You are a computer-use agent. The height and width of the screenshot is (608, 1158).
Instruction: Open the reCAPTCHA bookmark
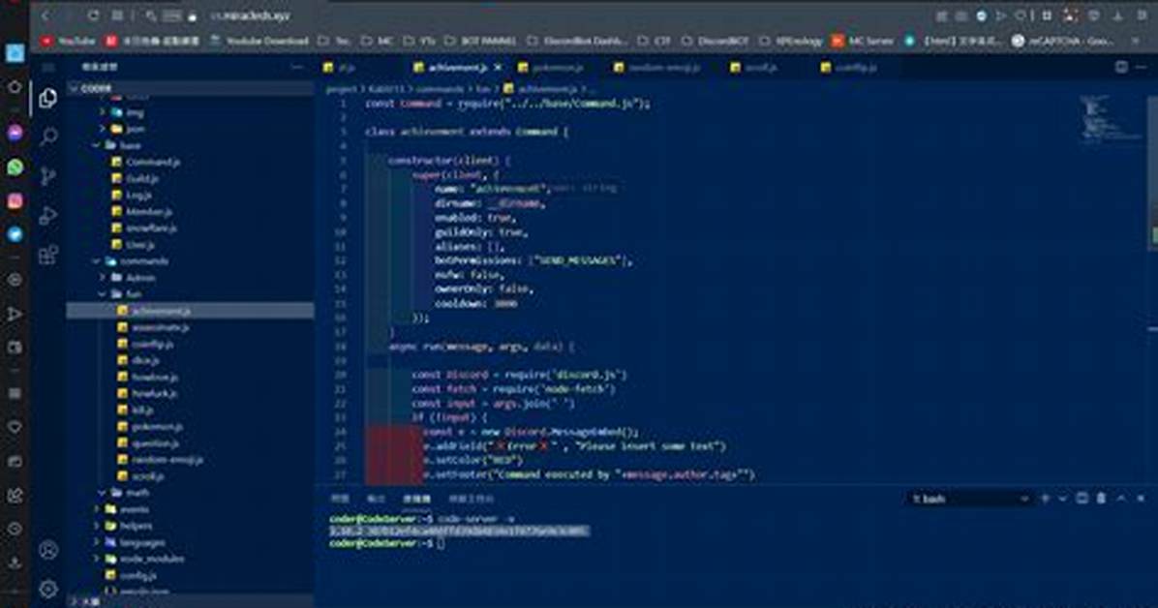(x=1063, y=41)
